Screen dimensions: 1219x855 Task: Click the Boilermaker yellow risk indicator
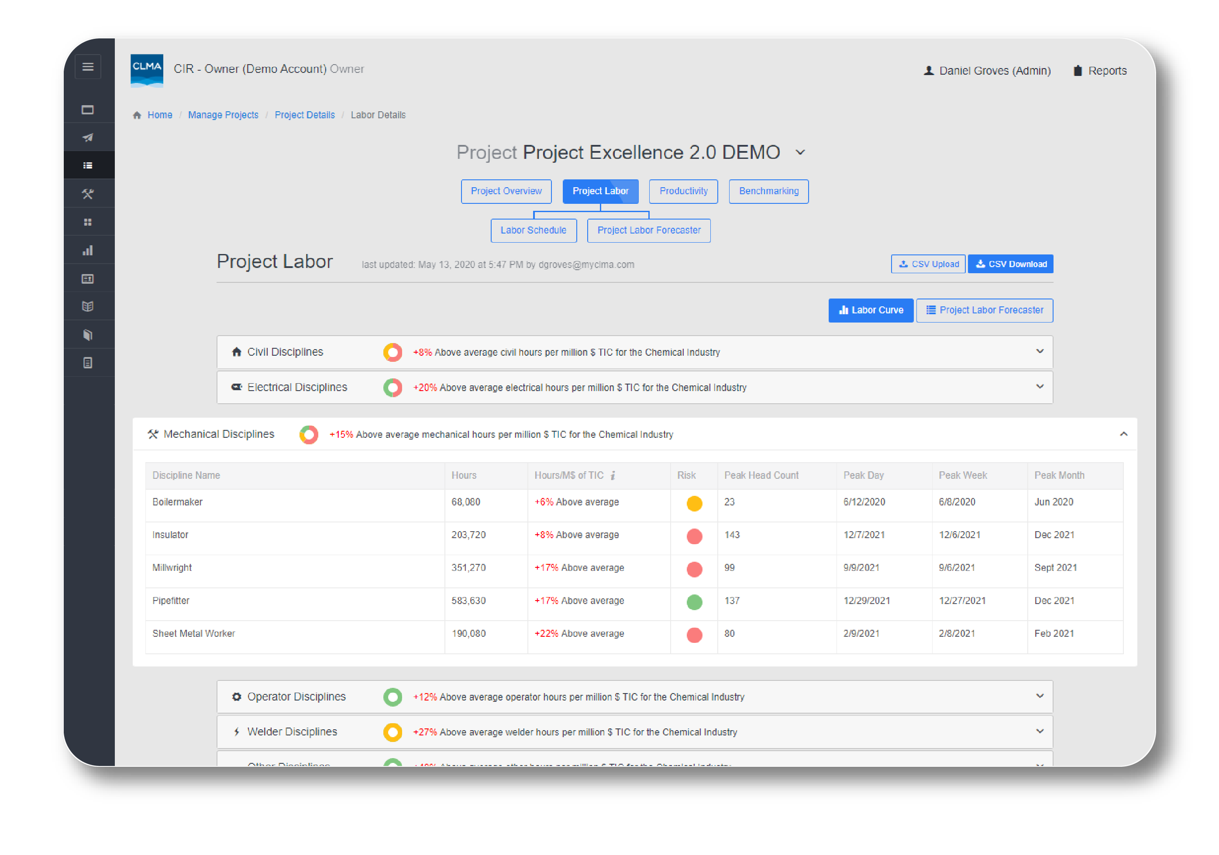tap(694, 503)
